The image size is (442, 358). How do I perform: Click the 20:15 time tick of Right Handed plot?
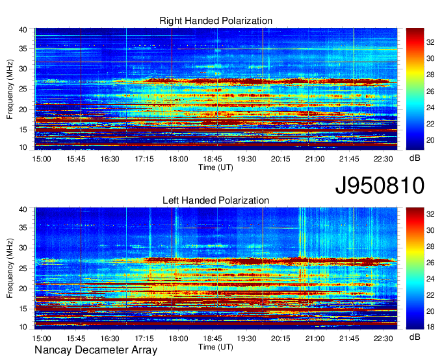click(281, 159)
